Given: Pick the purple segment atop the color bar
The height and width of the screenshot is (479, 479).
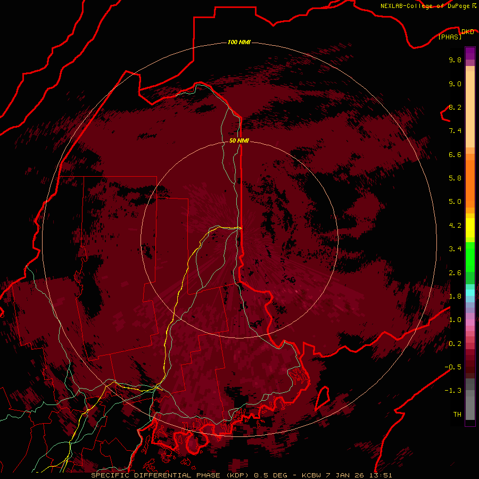Looking at the screenshot, I should 470,53.
